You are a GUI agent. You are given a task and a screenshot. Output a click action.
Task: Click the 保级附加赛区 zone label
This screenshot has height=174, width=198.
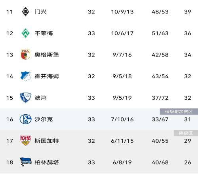[x=179, y=112]
